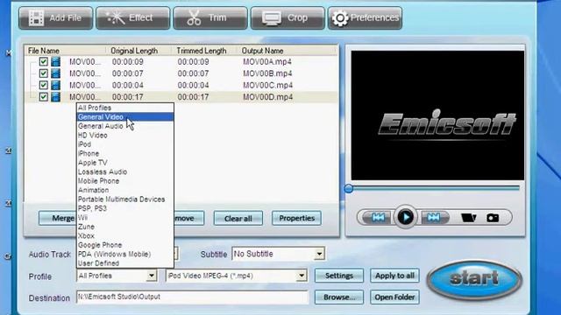Uncheck the MOV00A.mp4 file checkbox
Viewport: 561px width, 315px height.
tap(43, 61)
